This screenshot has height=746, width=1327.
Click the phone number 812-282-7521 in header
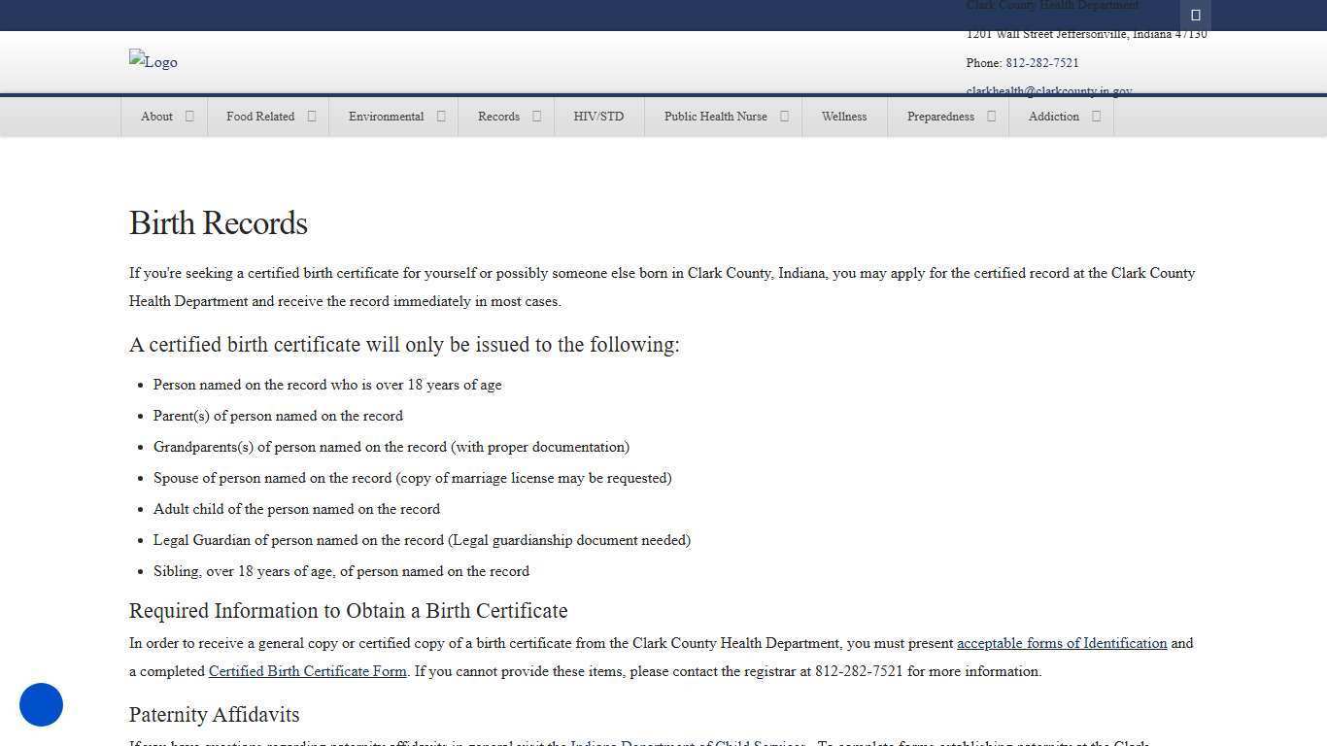pyautogui.click(x=1041, y=63)
